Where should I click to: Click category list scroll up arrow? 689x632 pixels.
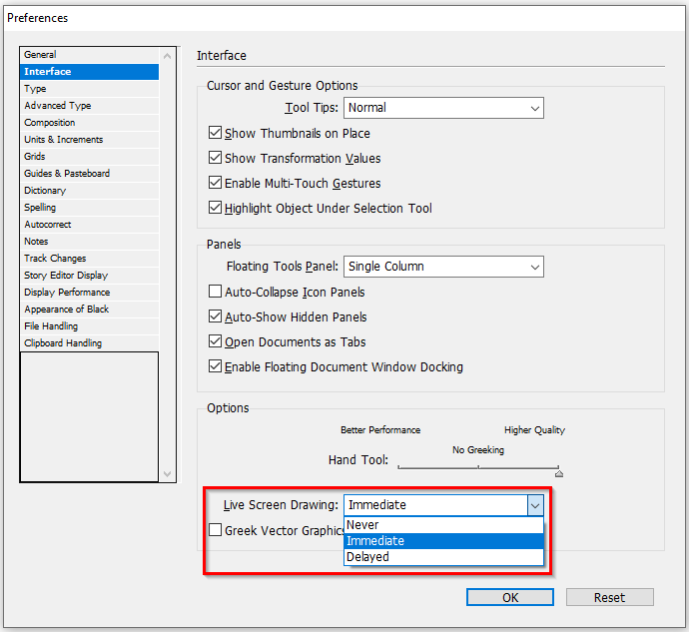click(x=167, y=56)
